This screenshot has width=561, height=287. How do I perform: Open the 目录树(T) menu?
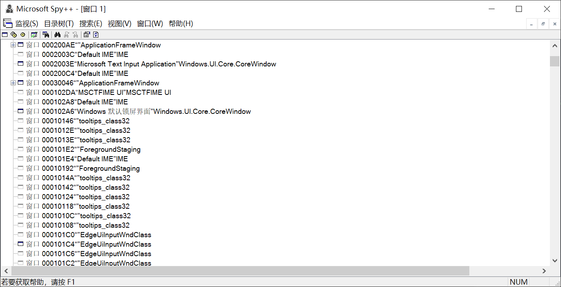(x=58, y=24)
